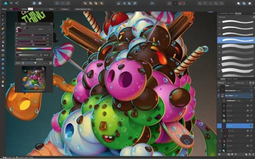Switch to the Pixel persona

click(11, 3)
